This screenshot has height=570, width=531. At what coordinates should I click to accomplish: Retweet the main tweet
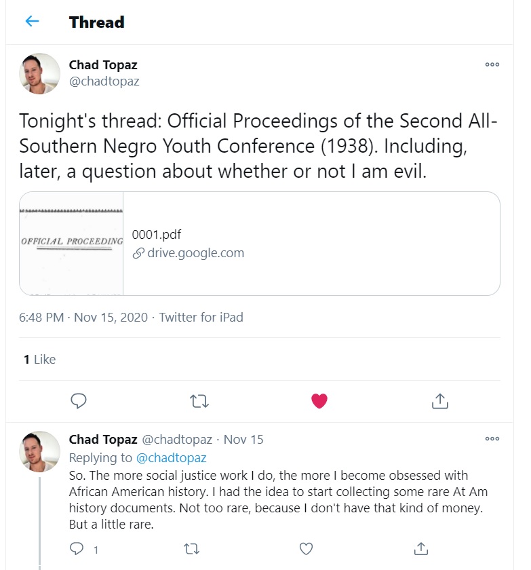click(199, 401)
